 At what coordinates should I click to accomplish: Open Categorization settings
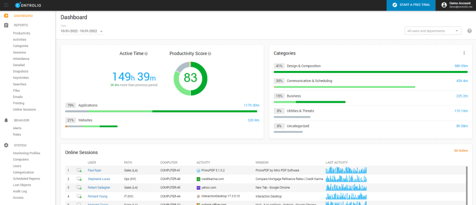coord(23,173)
